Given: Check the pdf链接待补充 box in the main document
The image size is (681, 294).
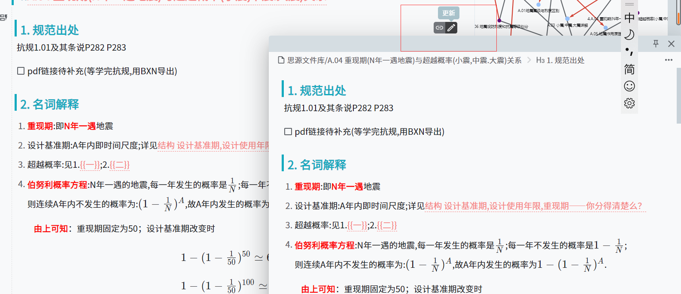Looking at the screenshot, I should 21,71.
